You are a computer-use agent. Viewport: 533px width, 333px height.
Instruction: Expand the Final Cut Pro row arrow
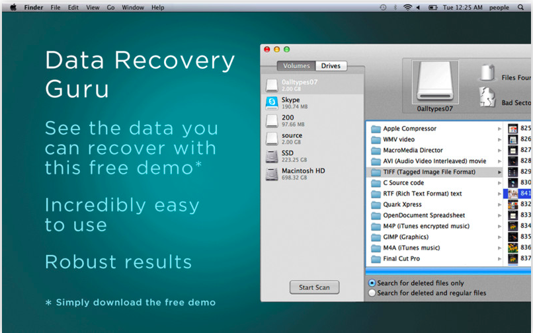(499, 259)
